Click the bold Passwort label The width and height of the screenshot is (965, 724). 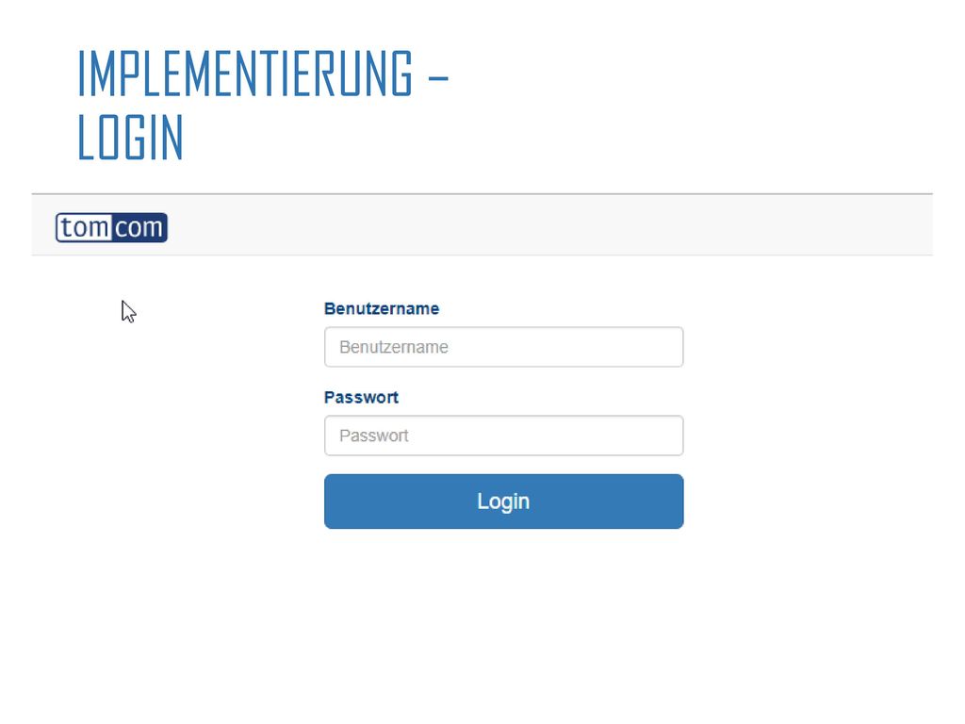361,397
